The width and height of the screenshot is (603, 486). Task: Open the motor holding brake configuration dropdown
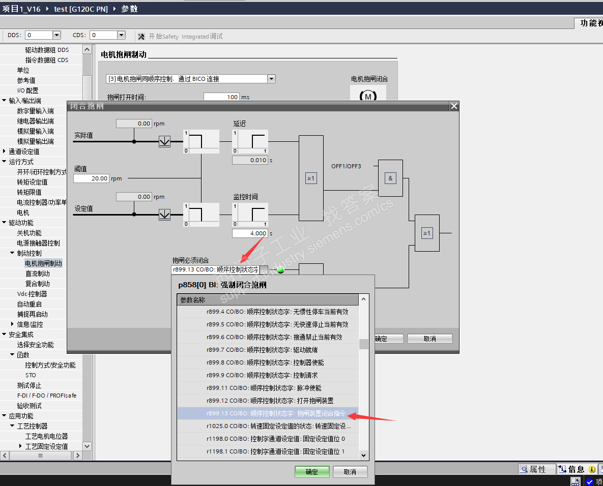[272, 79]
